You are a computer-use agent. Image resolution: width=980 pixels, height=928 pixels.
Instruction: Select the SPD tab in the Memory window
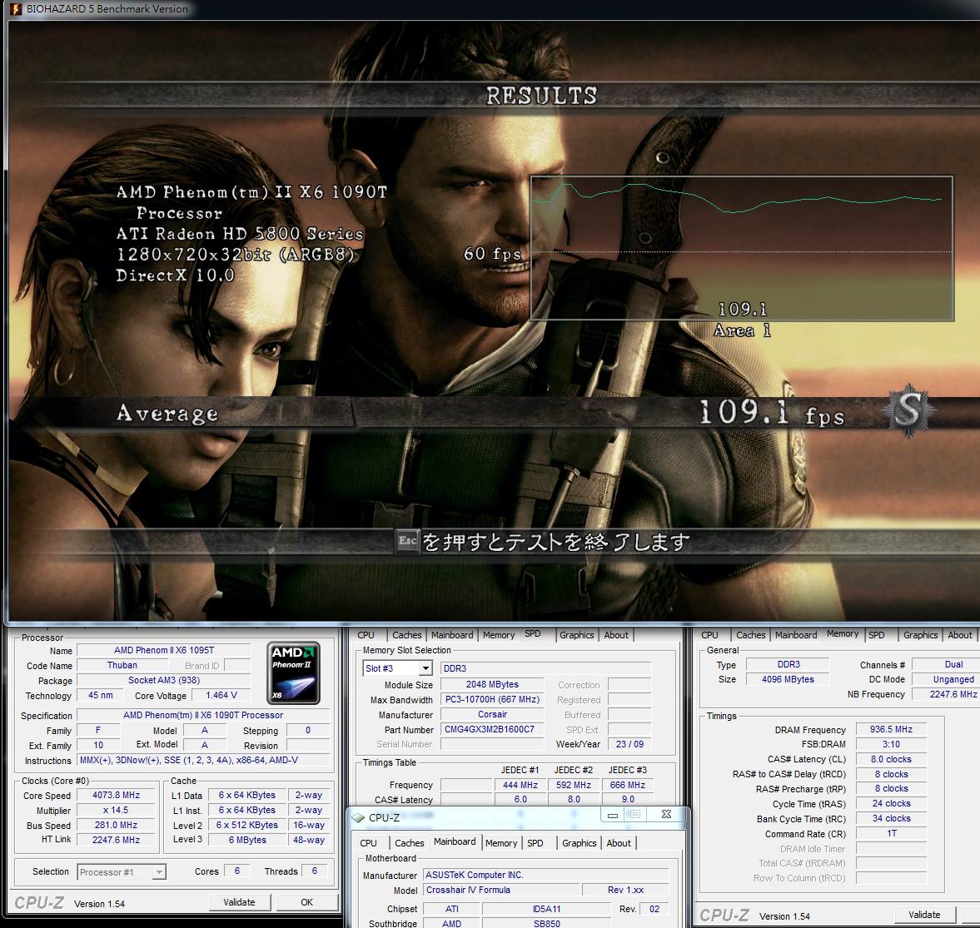tap(876, 635)
